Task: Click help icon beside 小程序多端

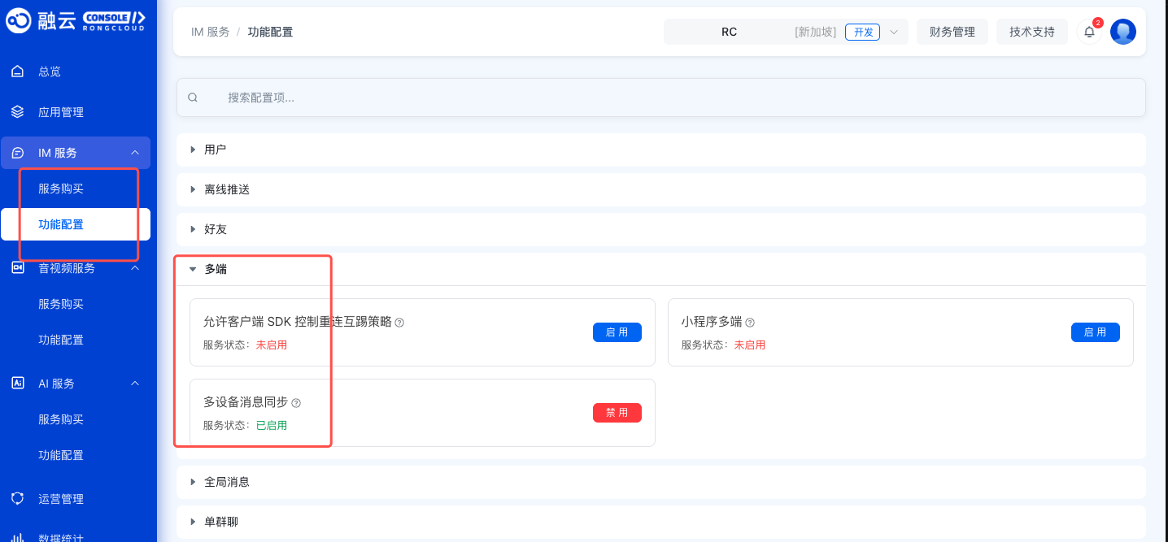Action: click(x=750, y=323)
